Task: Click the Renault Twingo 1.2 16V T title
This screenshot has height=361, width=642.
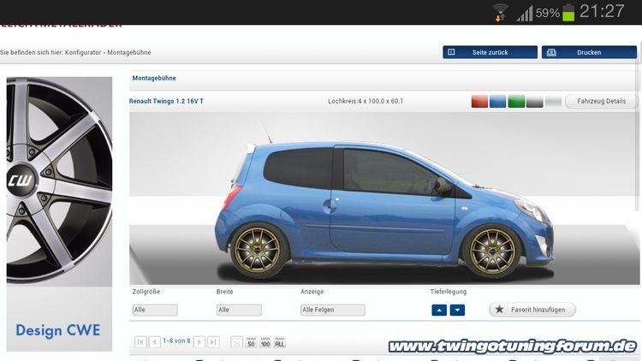Action: click(x=166, y=101)
